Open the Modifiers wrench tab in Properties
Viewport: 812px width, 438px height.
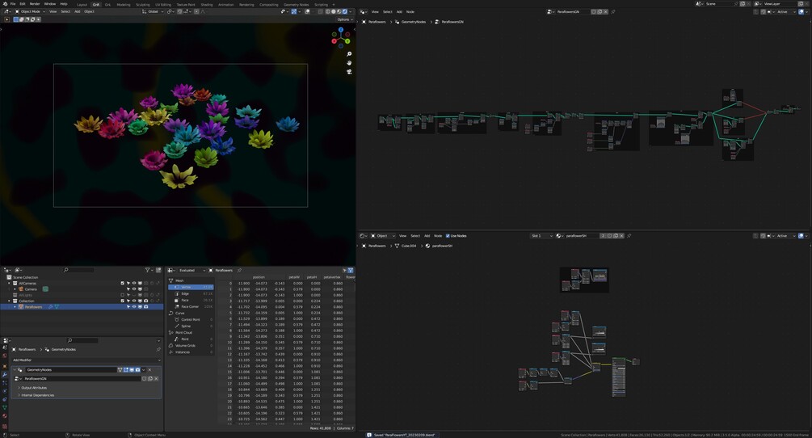[5, 374]
